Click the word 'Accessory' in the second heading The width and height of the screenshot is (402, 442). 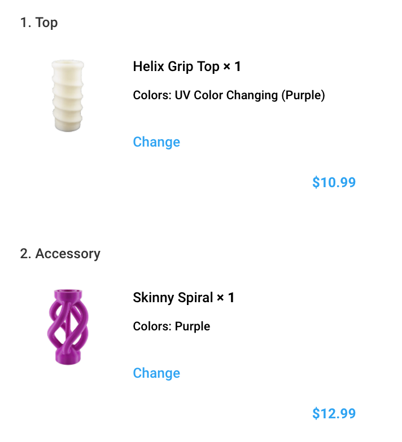tap(68, 254)
